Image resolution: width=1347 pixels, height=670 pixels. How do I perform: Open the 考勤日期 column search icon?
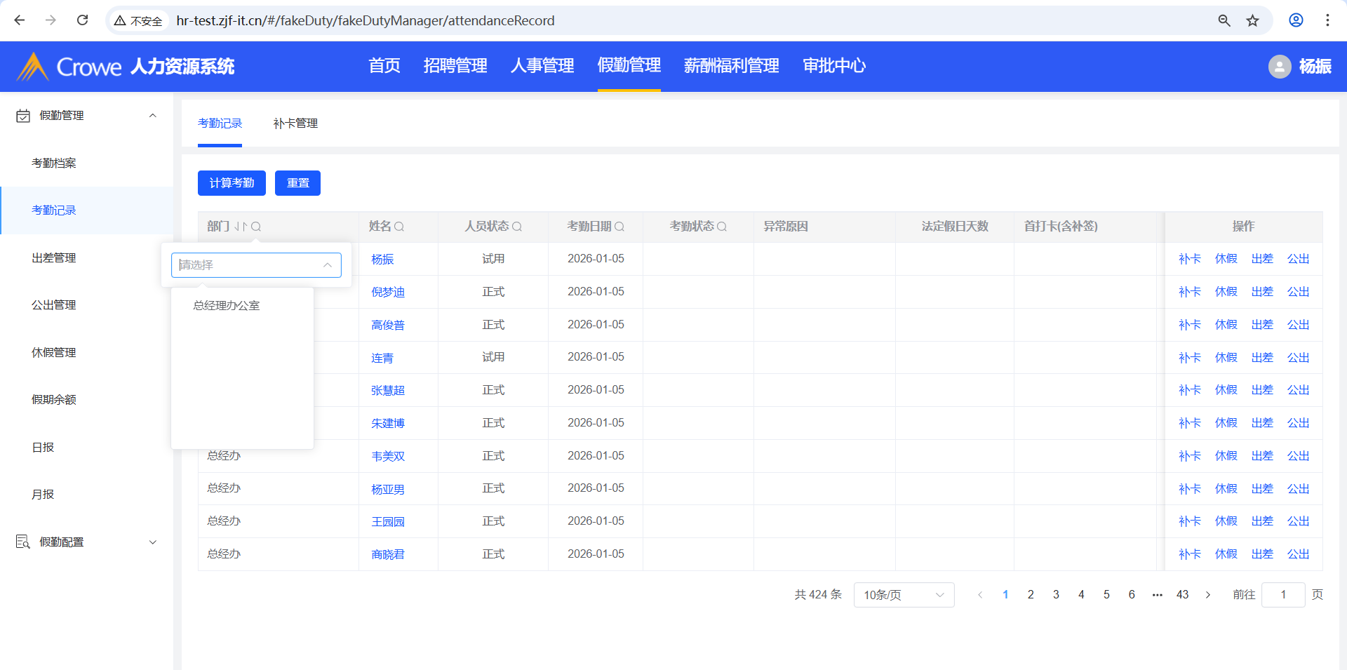(619, 227)
